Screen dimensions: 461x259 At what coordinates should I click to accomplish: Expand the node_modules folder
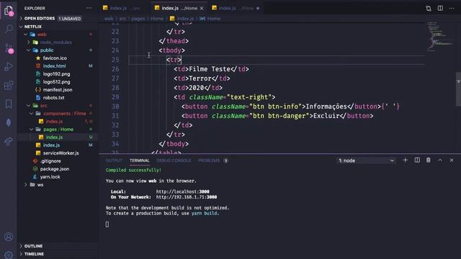click(58, 42)
